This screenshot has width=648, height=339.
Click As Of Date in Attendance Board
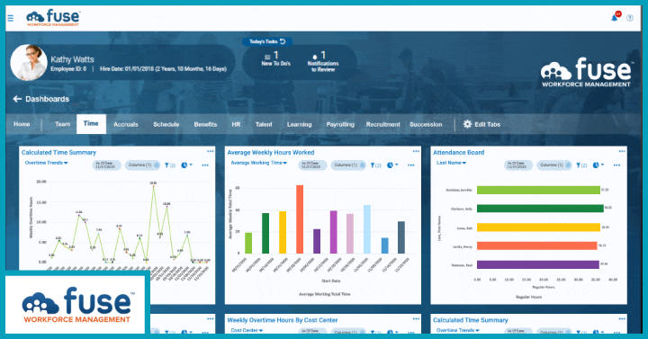[518, 165]
